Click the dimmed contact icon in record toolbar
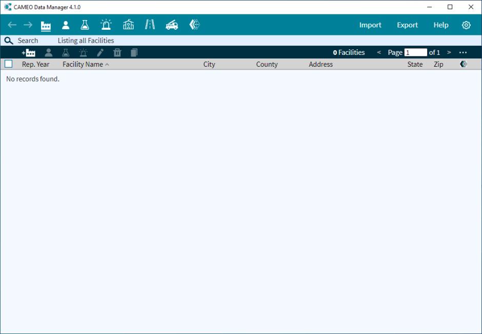 coord(49,53)
